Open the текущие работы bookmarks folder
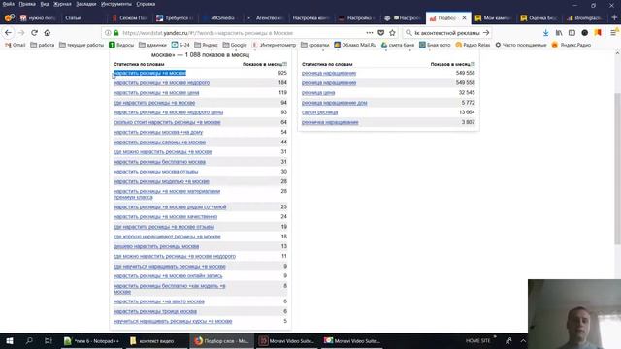The image size is (621, 349). [82, 45]
